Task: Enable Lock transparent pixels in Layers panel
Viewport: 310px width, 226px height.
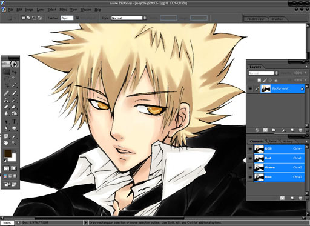Action: [259, 80]
